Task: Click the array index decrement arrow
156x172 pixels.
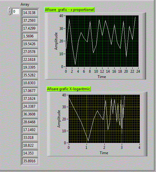Action: point(10,13)
